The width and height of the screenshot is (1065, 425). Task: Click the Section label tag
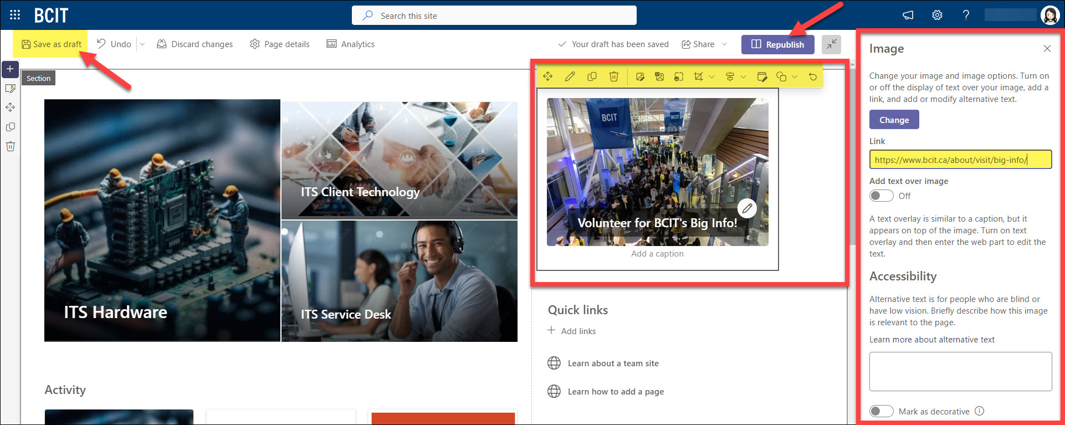point(38,78)
